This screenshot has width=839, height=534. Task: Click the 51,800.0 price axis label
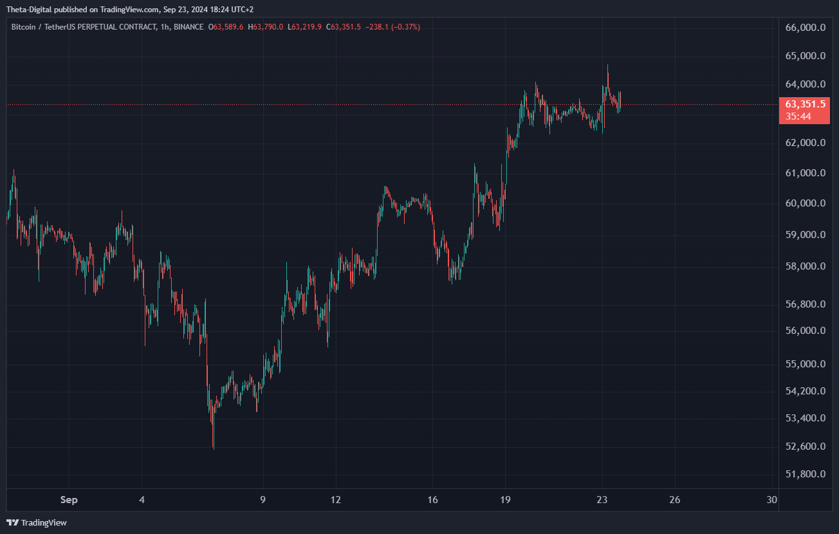(x=806, y=475)
